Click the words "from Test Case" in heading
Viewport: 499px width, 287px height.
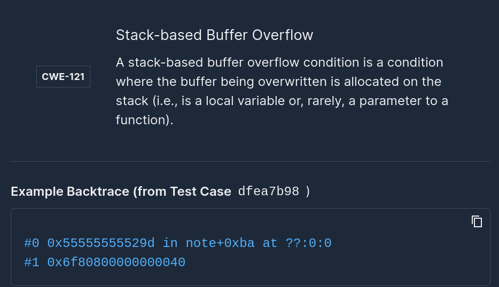click(x=184, y=192)
